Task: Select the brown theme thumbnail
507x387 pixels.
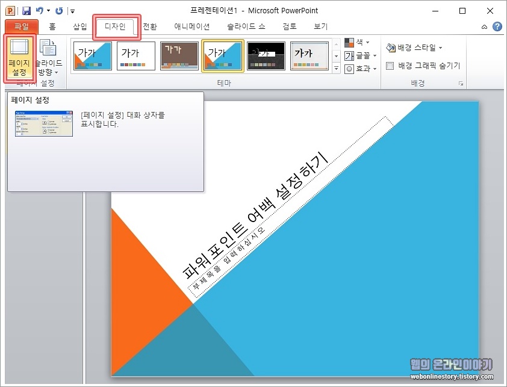Action: [x=179, y=55]
